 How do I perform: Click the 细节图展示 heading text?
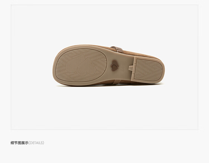20,143
